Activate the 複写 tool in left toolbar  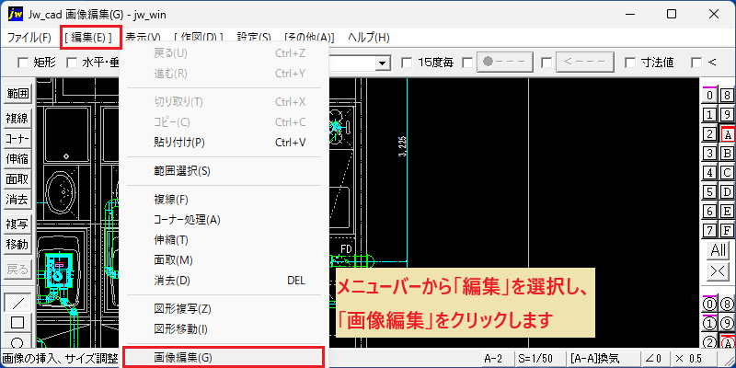click(x=17, y=224)
